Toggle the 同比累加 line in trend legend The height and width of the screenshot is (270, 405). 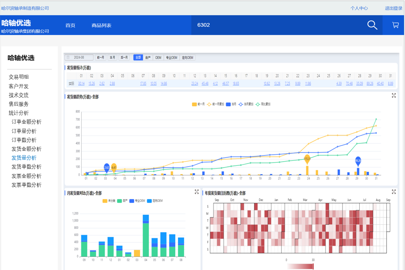263,104
